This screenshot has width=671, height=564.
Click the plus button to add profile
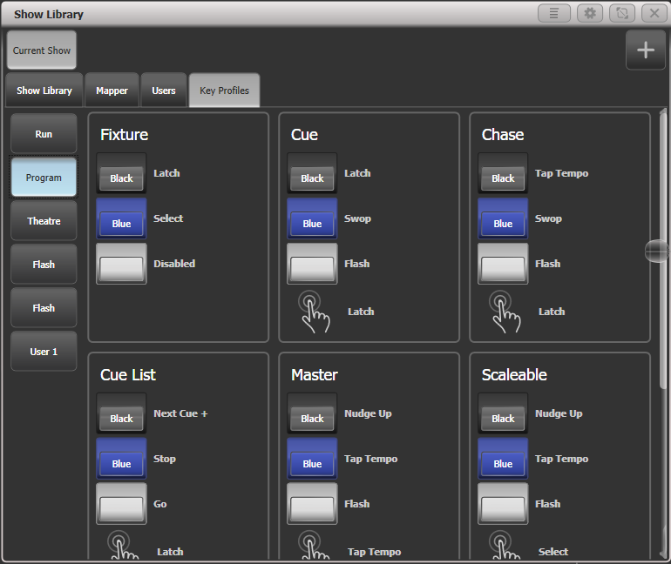pos(645,50)
